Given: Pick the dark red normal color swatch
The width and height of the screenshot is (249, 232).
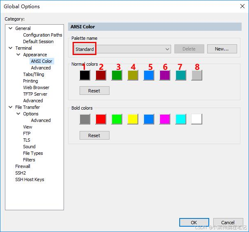Looking at the screenshot, I should [101, 75].
